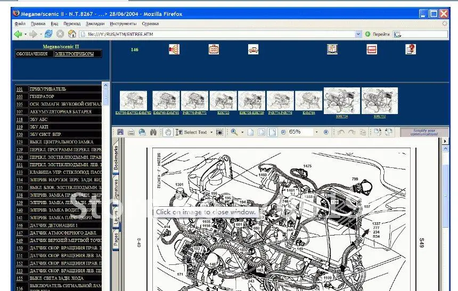The height and width of the screenshot is (291, 458).
Task: Open the Вид menu
Action: (54, 23)
